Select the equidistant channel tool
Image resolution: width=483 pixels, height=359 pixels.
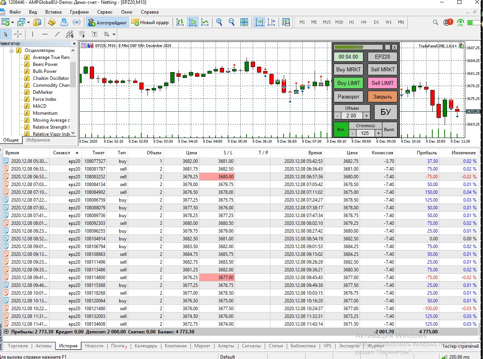[x=70, y=34]
